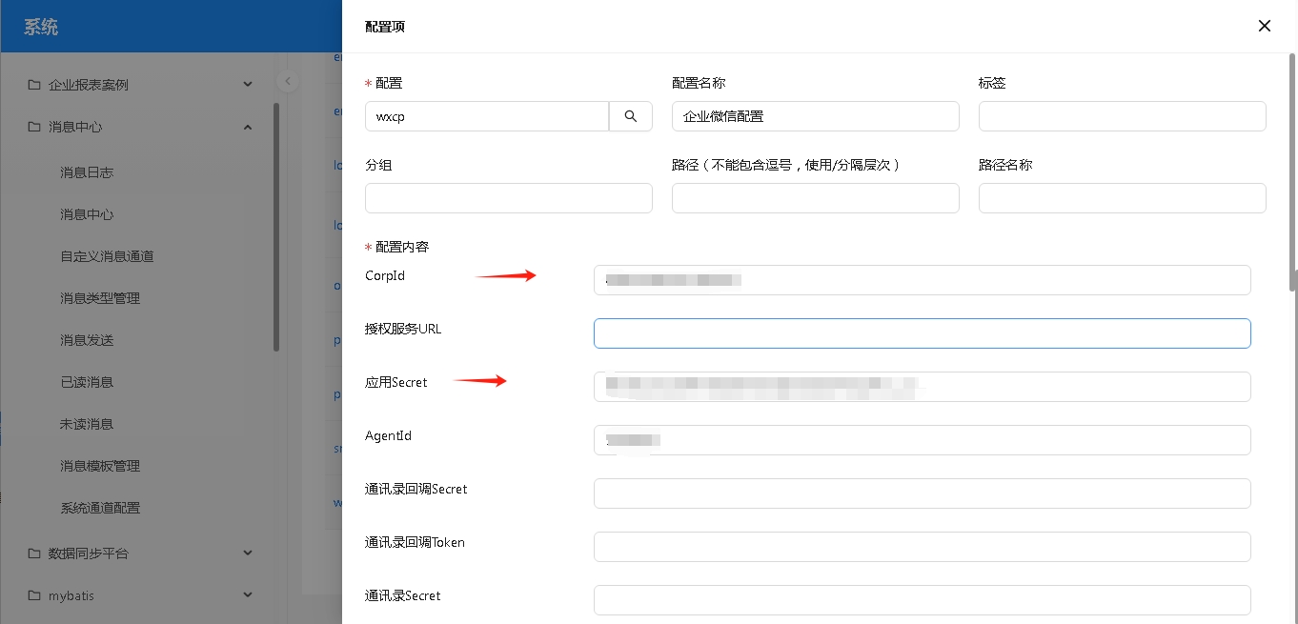Open 系统通道配置 page
This screenshot has width=1298, height=624.
click(100, 508)
